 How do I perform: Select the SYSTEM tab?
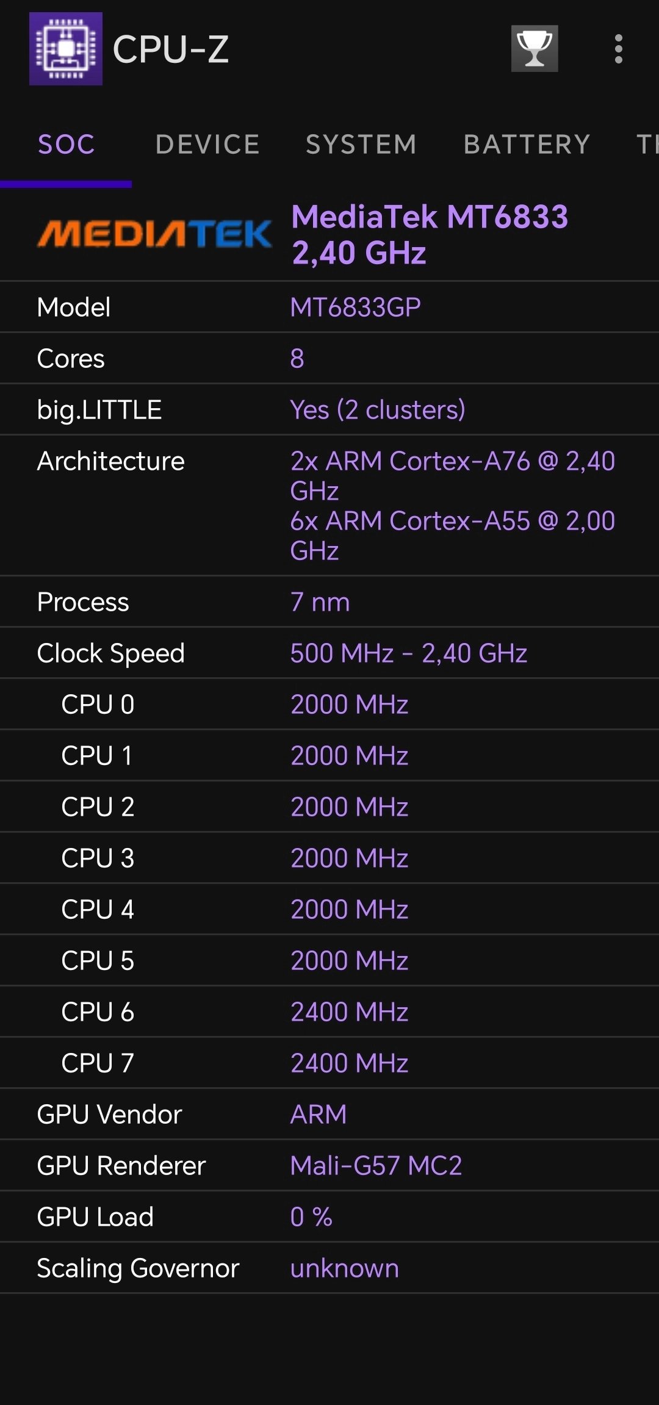pyautogui.click(x=361, y=145)
